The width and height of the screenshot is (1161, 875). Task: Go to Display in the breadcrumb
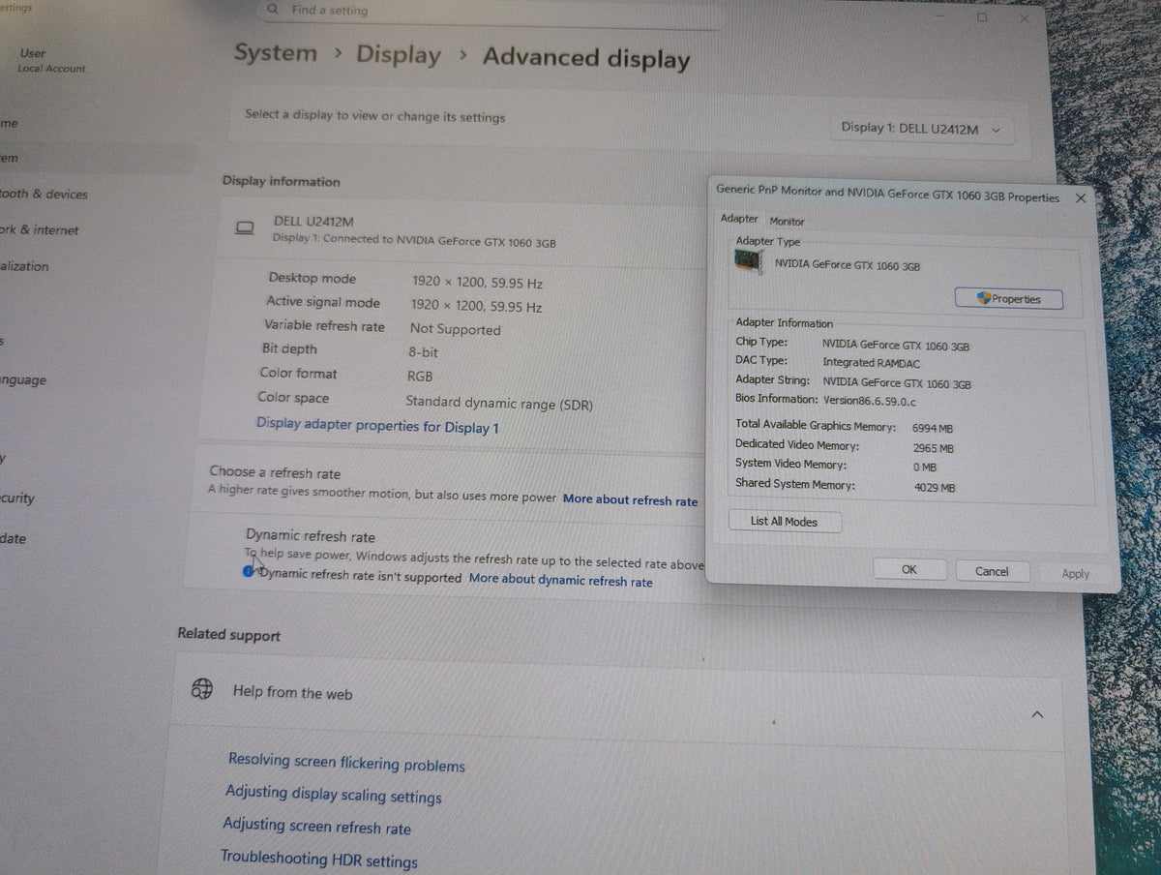click(x=398, y=54)
